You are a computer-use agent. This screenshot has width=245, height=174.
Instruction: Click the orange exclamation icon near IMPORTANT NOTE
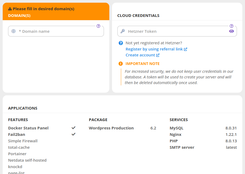(120, 64)
